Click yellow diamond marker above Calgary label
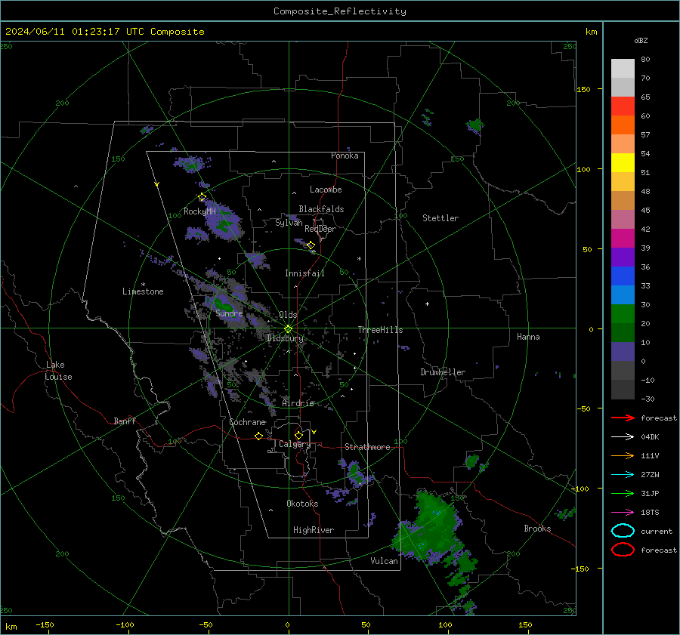 click(298, 435)
